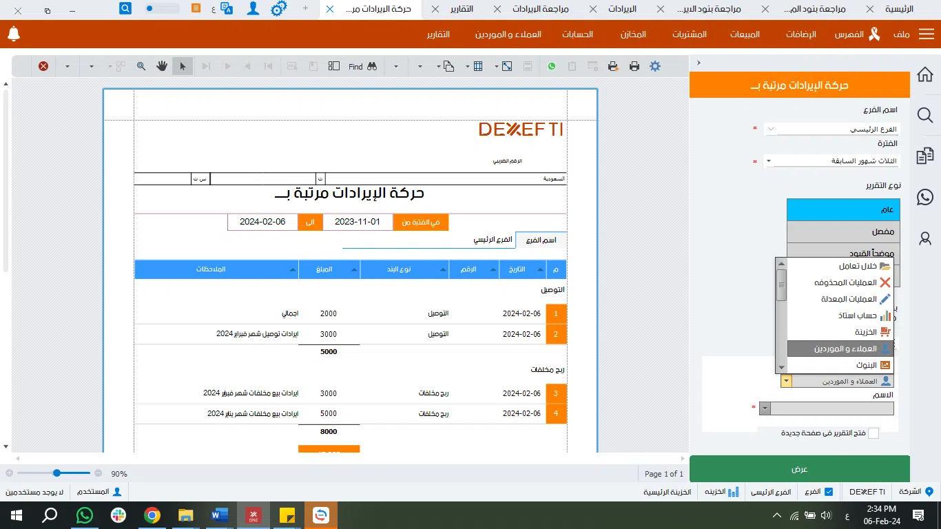The image size is (941, 529).
Task: Open the المبيعات menu
Action: click(x=745, y=34)
